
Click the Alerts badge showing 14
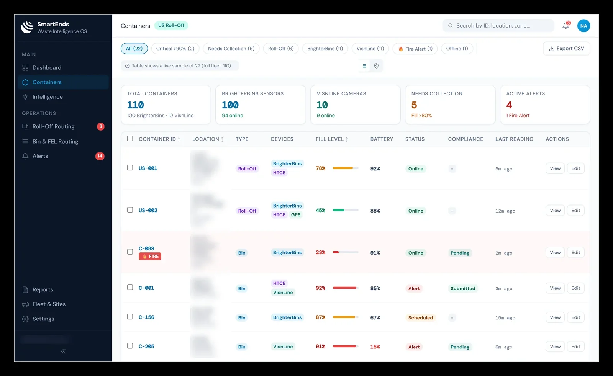pyautogui.click(x=100, y=156)
